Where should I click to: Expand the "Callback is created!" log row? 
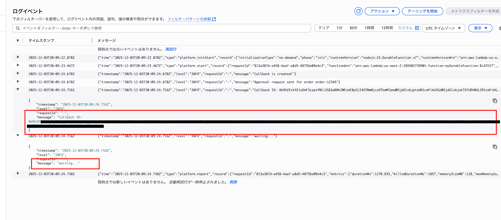(18, 73)
